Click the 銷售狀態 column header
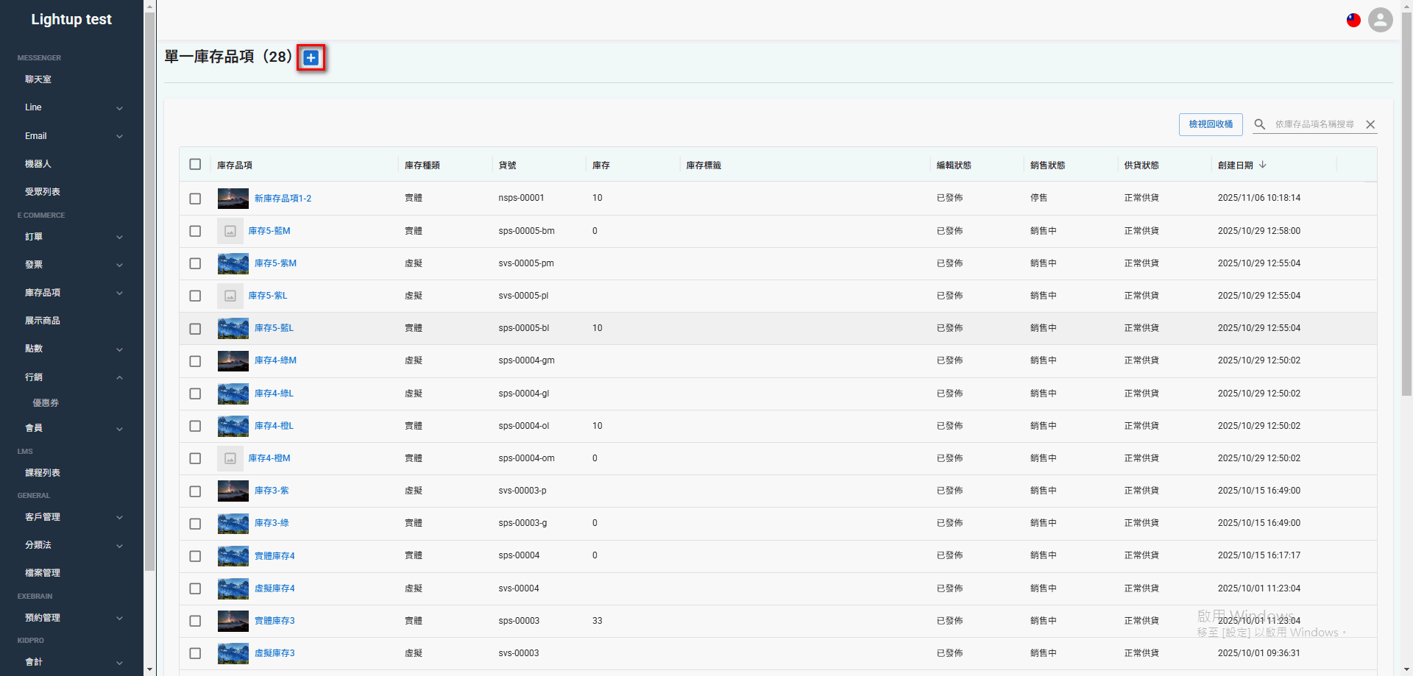The width and height of the screenshot is (1413, 676). pyautogui.click(x=1048, y=166)
